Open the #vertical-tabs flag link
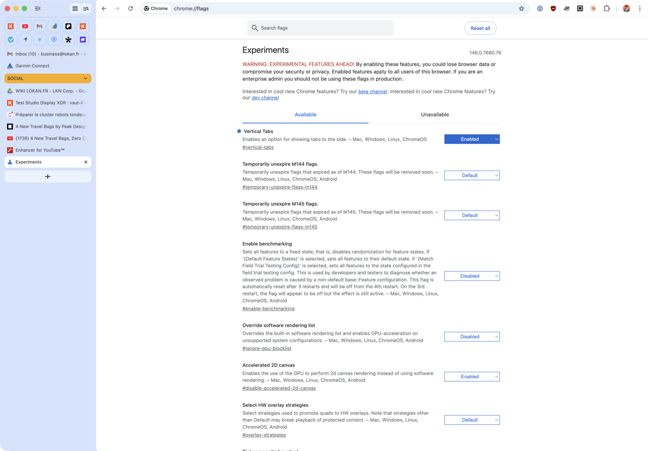This screenshot has height=451, width=648. point(258,147)
